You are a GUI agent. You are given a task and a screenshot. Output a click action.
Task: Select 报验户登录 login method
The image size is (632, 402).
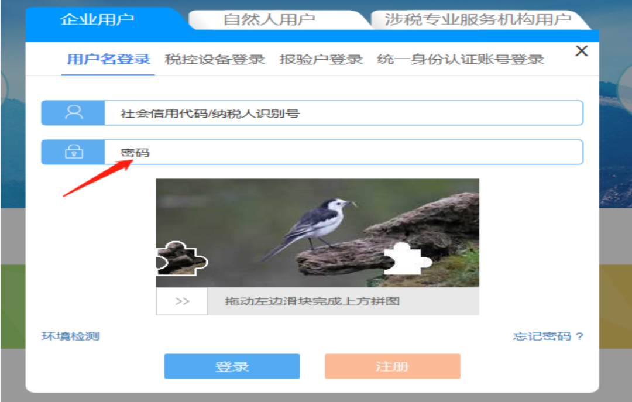(321, 59)
